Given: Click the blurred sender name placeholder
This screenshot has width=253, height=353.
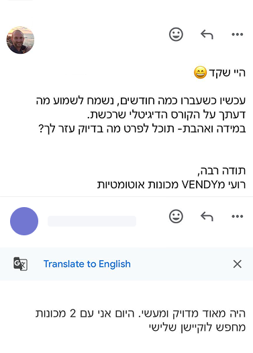Looking at the screenshot, I should pyautogui.click(x=92, y=221).
